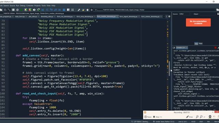Run current cell toolbar icon
This screenshot has width=219, height=123.
pyautogui.click(x=26, y=10)
